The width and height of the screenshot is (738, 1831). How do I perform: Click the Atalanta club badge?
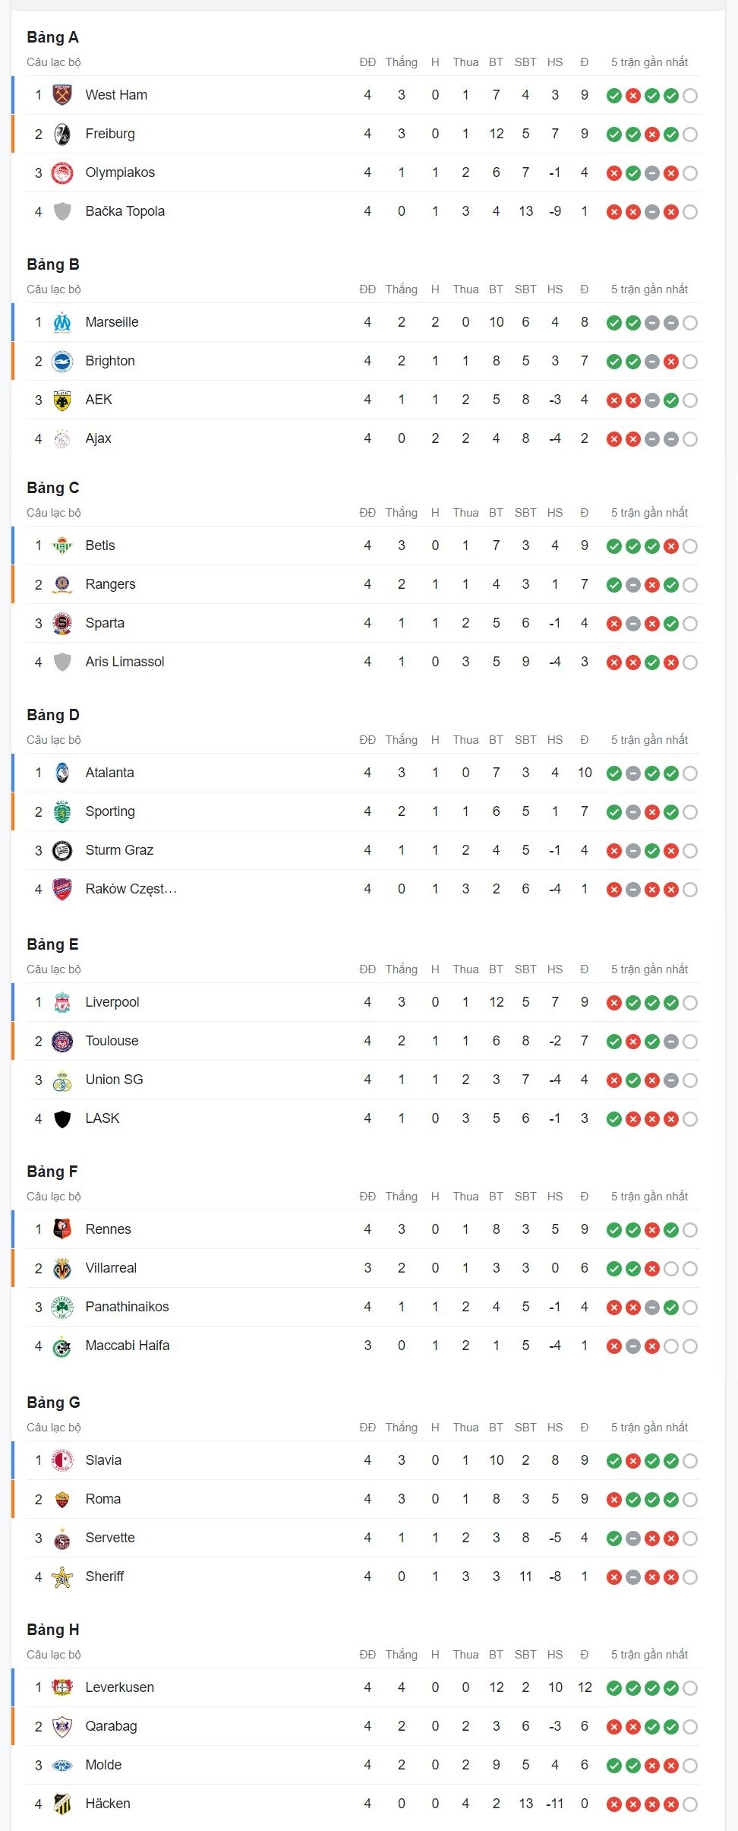click(62, 773)
